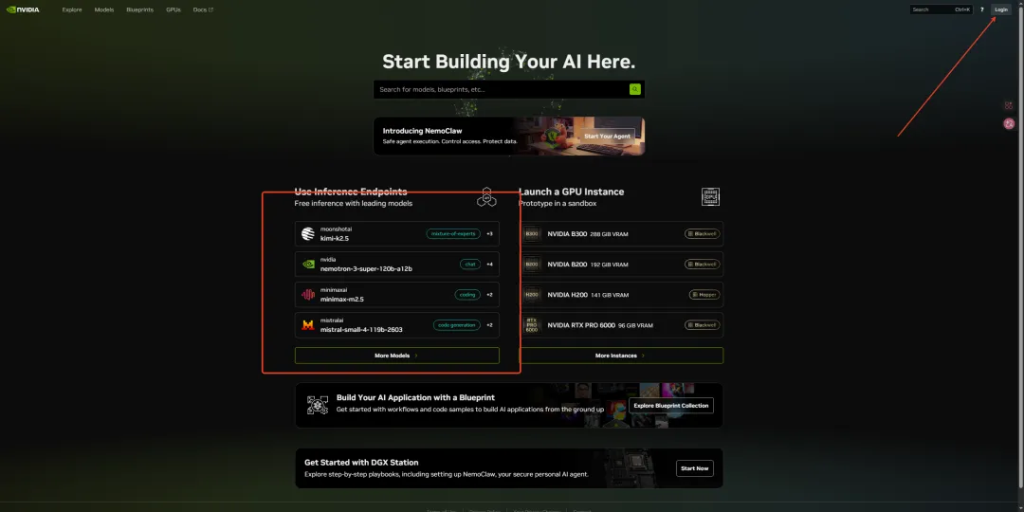
Task: Click the coding tag on minimax row
Action: tap(467, 295)
